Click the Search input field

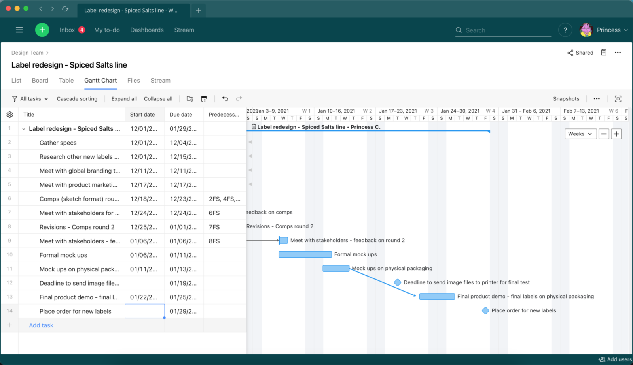507,30
